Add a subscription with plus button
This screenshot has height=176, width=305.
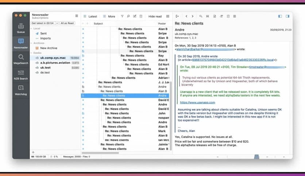[33, 152]
